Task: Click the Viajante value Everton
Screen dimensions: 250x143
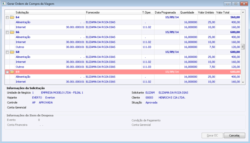Action: click(50, 98)
